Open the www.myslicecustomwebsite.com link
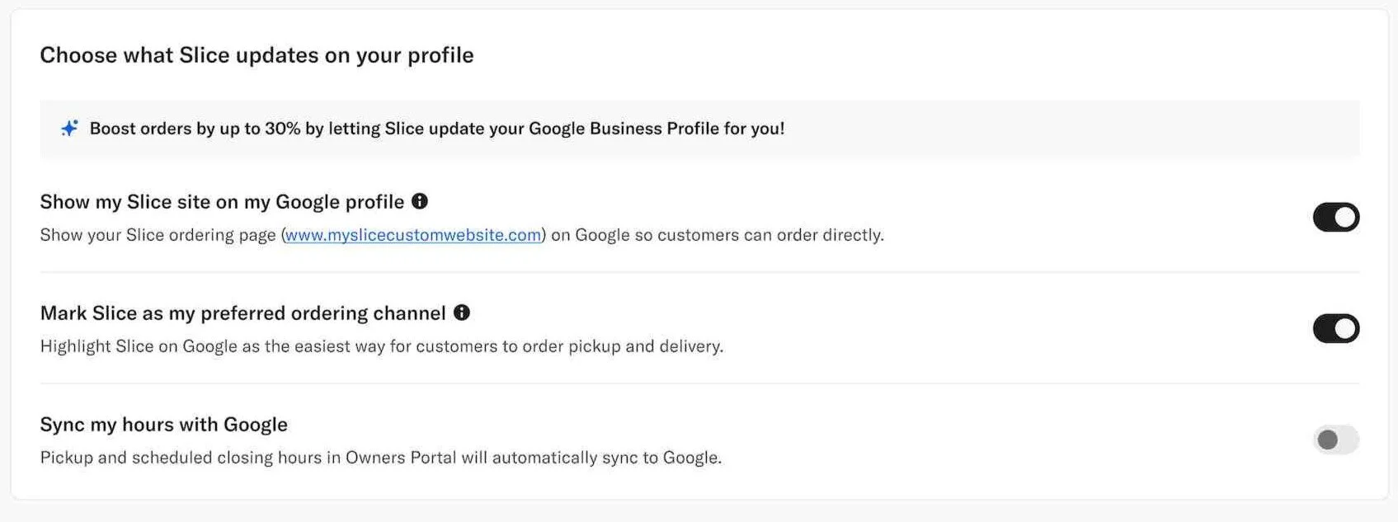The width and height of the screenshot is (1398, 522). pyautogui.click(x=412, y=235)
